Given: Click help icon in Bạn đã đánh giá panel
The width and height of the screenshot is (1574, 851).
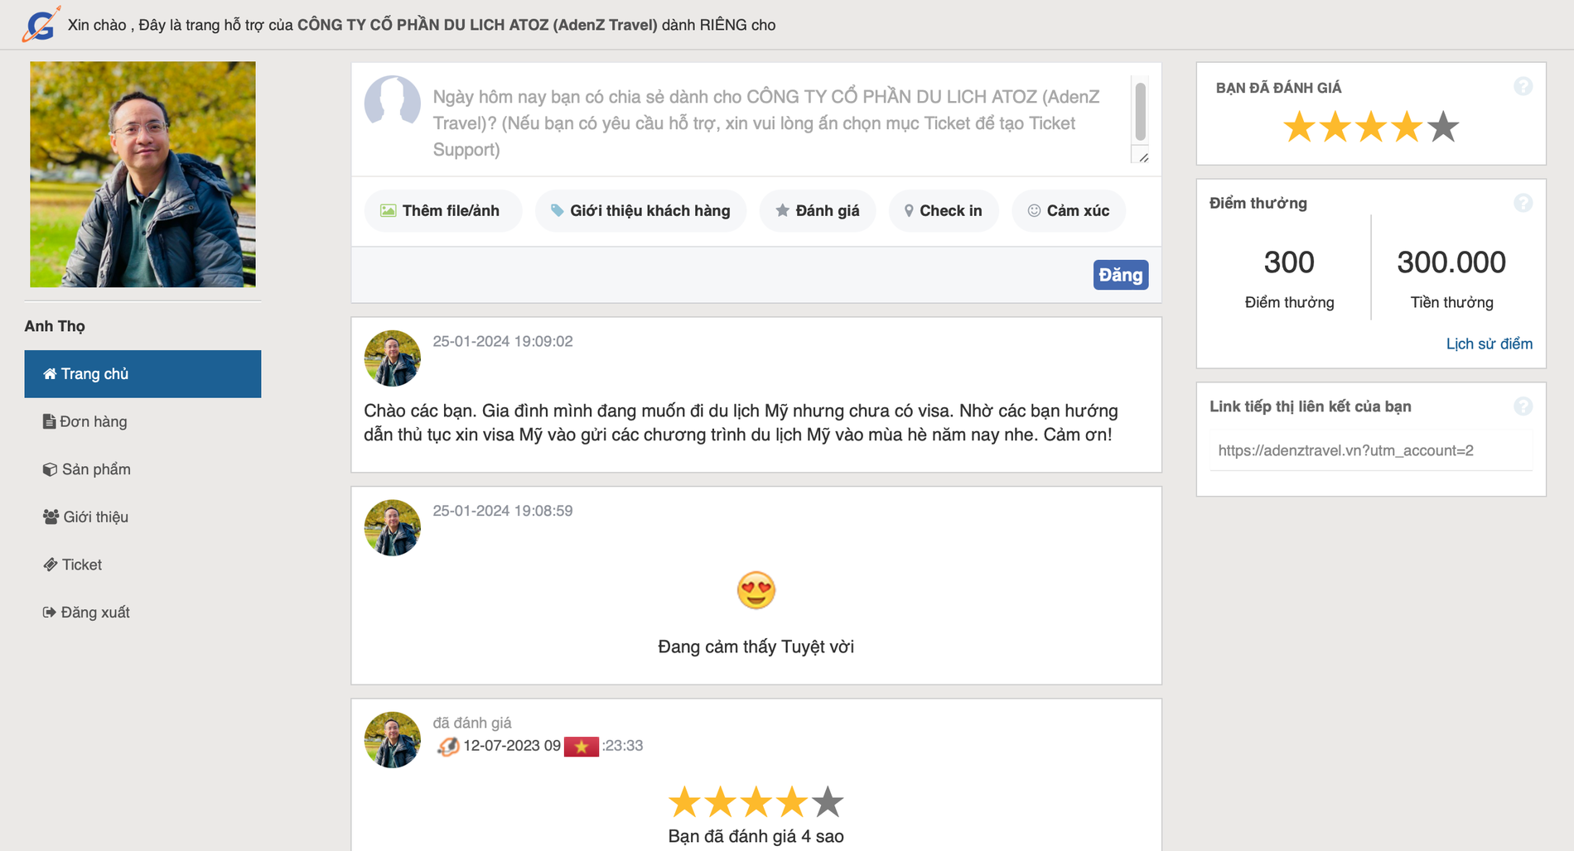Looking at the screenshot, I should tap(1523, 86).
